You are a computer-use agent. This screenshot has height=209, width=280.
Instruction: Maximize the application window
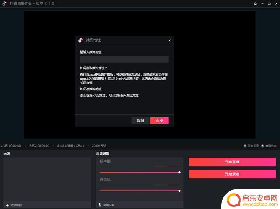coord(269,3)
